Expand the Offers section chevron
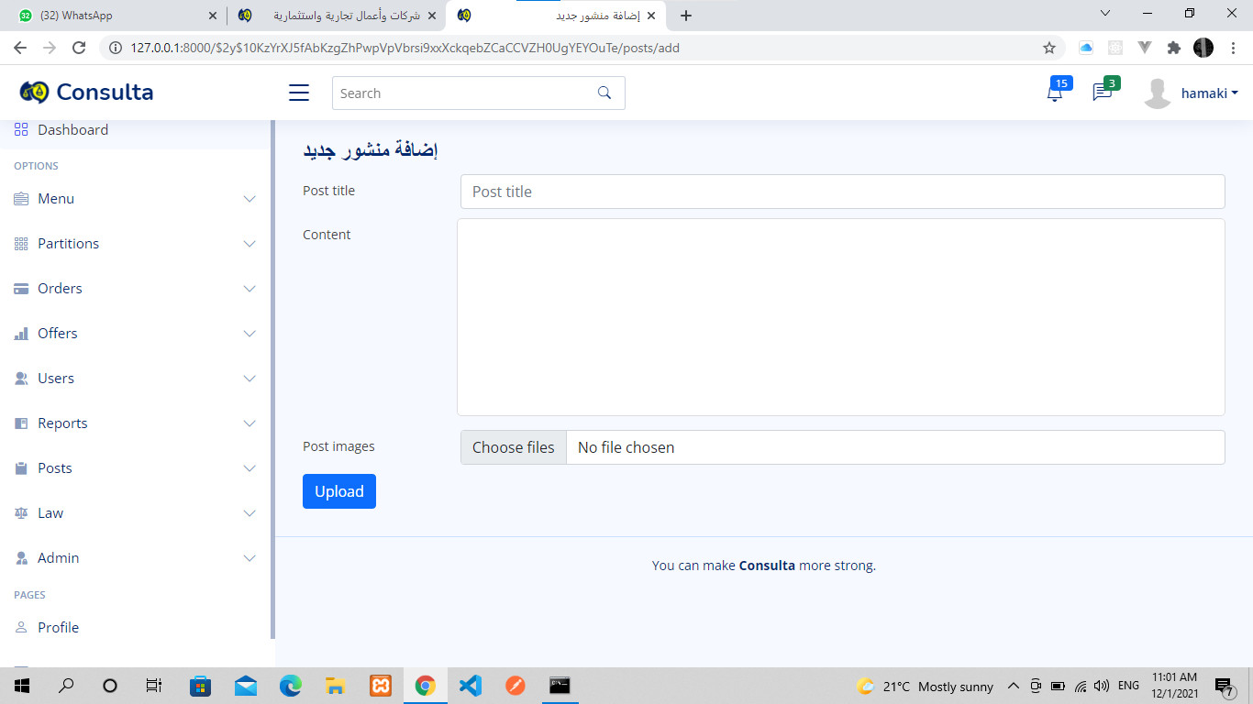This screenshot has width=1253, height=704. pos(249,334)
